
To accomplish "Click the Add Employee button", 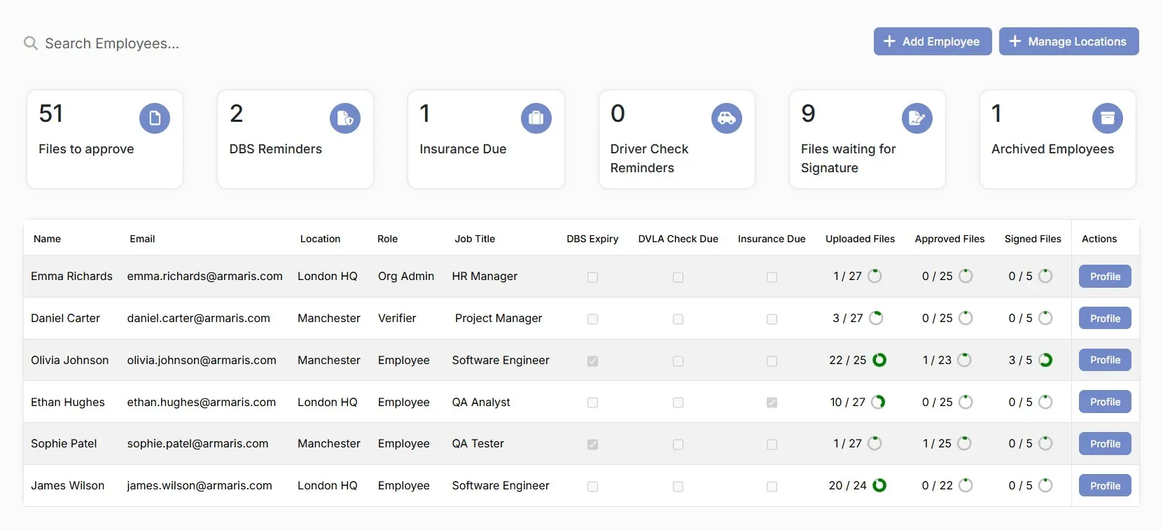I will pos(933,41).
